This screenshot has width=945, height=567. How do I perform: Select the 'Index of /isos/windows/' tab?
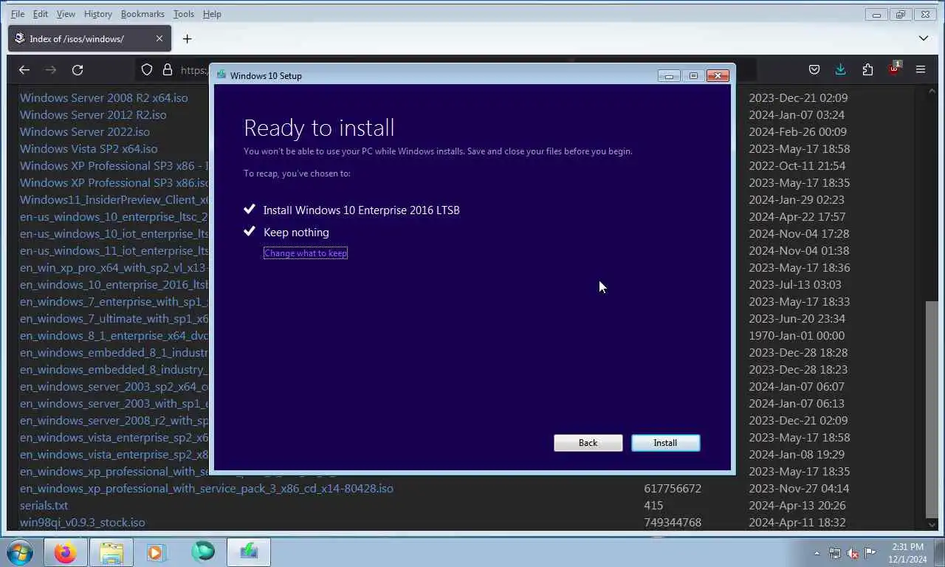coord(89,38)
